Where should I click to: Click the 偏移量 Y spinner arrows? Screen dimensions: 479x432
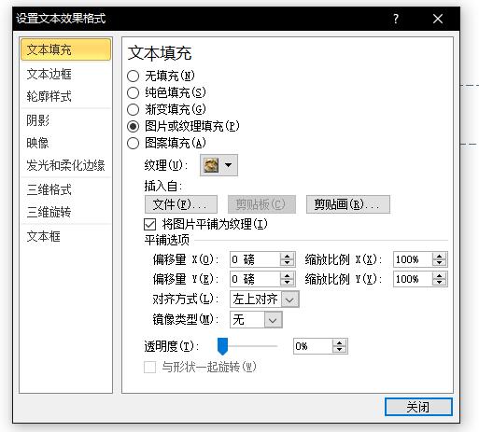[287, 279]
